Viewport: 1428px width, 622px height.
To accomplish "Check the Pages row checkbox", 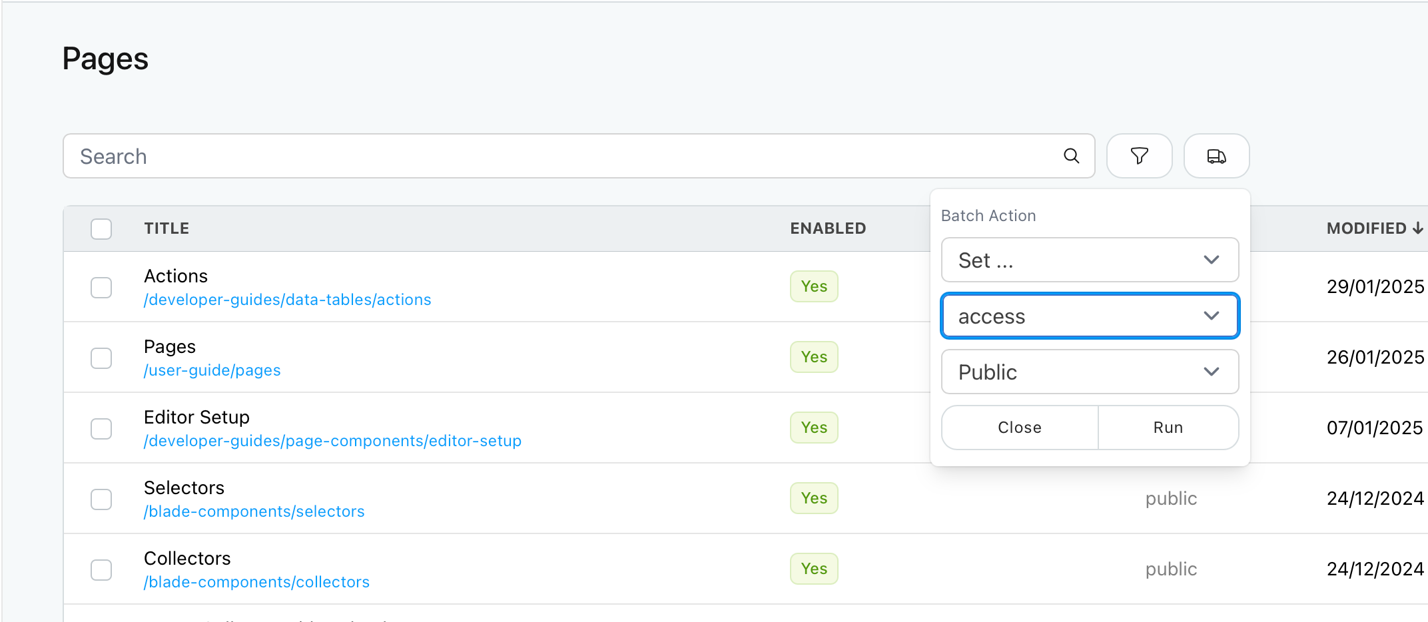I will (x=101, y=358).
